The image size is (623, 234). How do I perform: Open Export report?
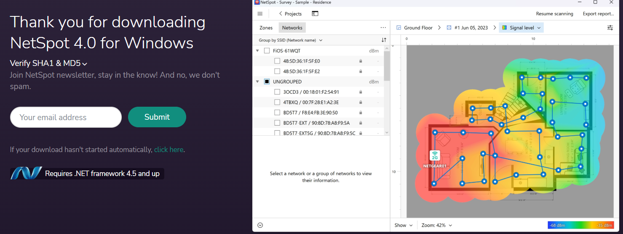click(598, 14)
